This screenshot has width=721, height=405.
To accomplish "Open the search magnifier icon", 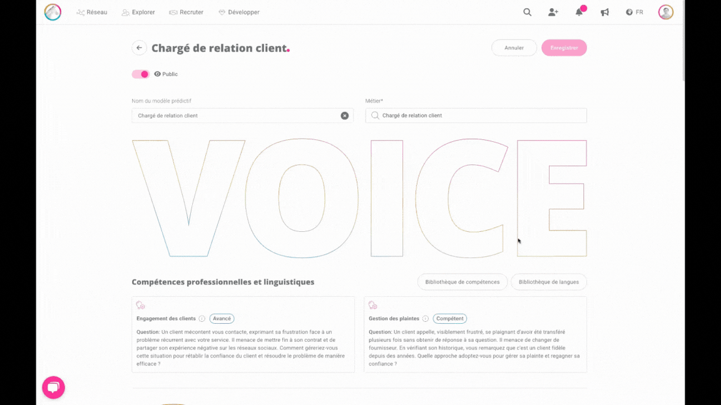I will (x=527, y=12).
